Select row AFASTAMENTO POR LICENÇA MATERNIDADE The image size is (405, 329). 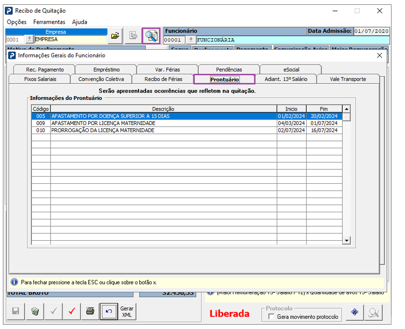(x=187, y=123)
